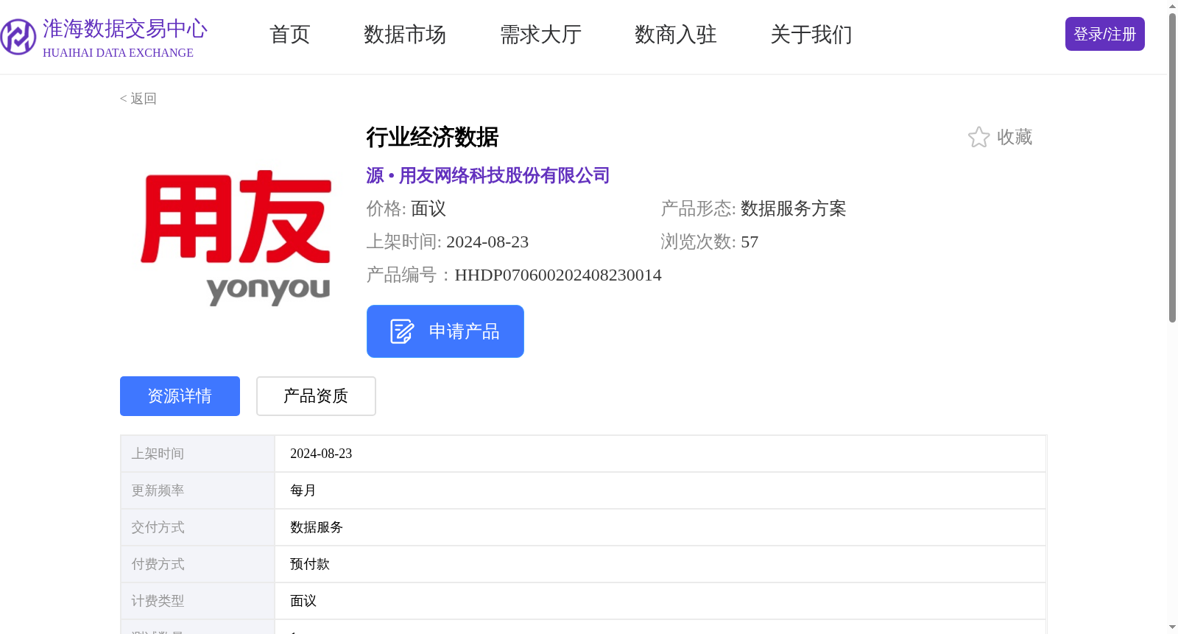Image resolution: width=1178 pixels, height=634 pixels.
Task: Open supplier link 用友网络科技股份有限公司
Action: (x=504, y=175)
